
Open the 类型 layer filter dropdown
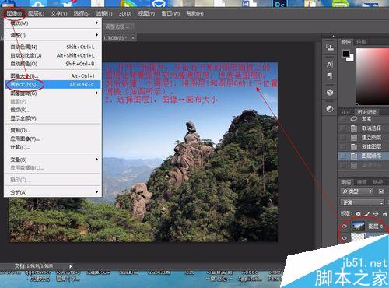357,191
